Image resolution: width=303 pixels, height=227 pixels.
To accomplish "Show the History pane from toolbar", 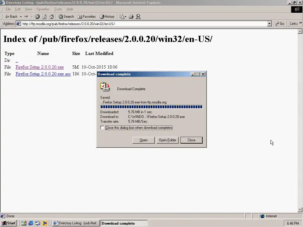I will [107, 17].
